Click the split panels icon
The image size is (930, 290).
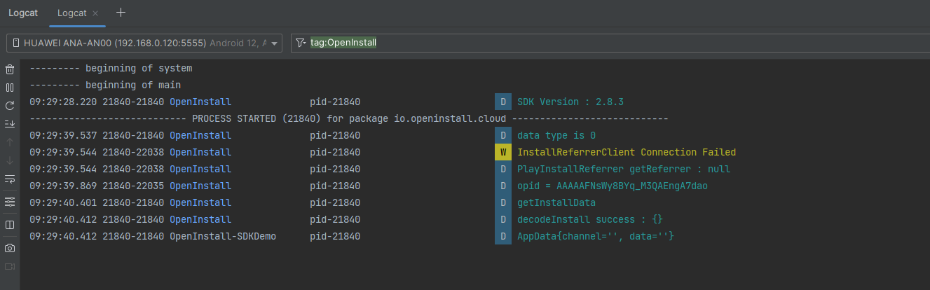(10, 225)
